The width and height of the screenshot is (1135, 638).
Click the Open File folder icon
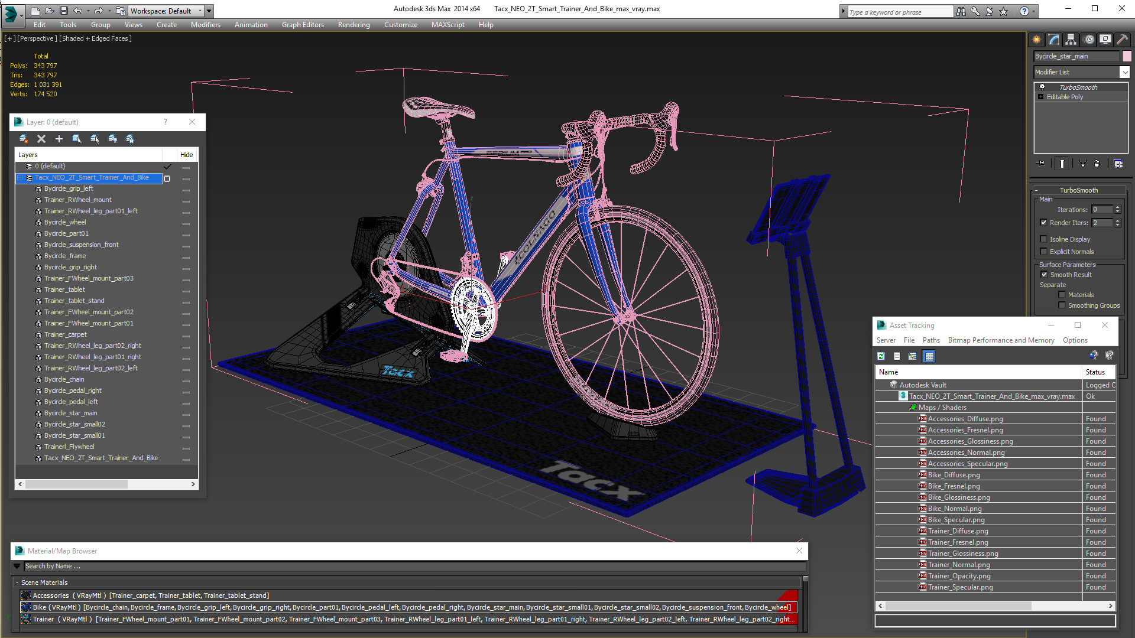click(49, 11)
